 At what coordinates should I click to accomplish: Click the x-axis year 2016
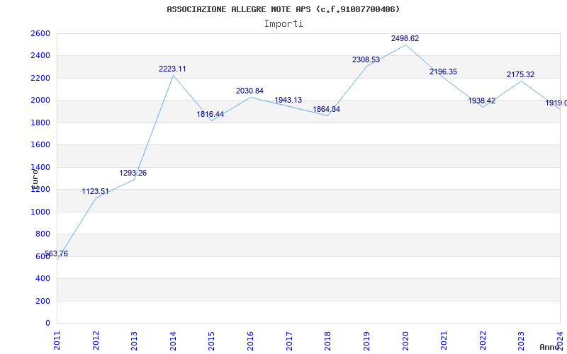click(250, 341)
